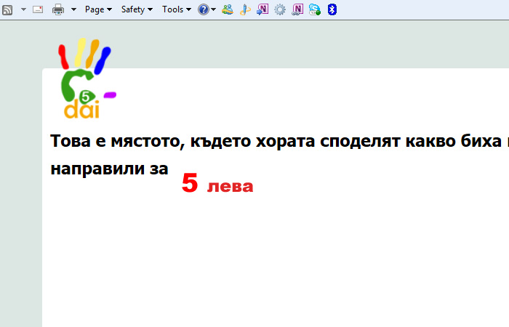The width and height of the screenshot is (509, 327).
Task: Click the OneNote Linked Notes icon
Action: [x=297, y=9]
